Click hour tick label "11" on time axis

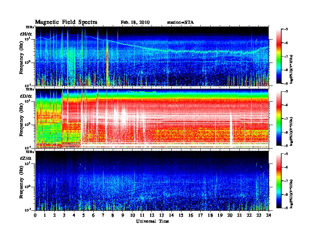point(142,215)
